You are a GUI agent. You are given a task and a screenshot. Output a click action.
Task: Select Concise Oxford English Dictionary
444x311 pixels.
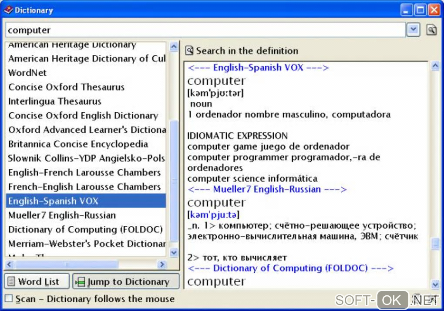click(85, 115)
